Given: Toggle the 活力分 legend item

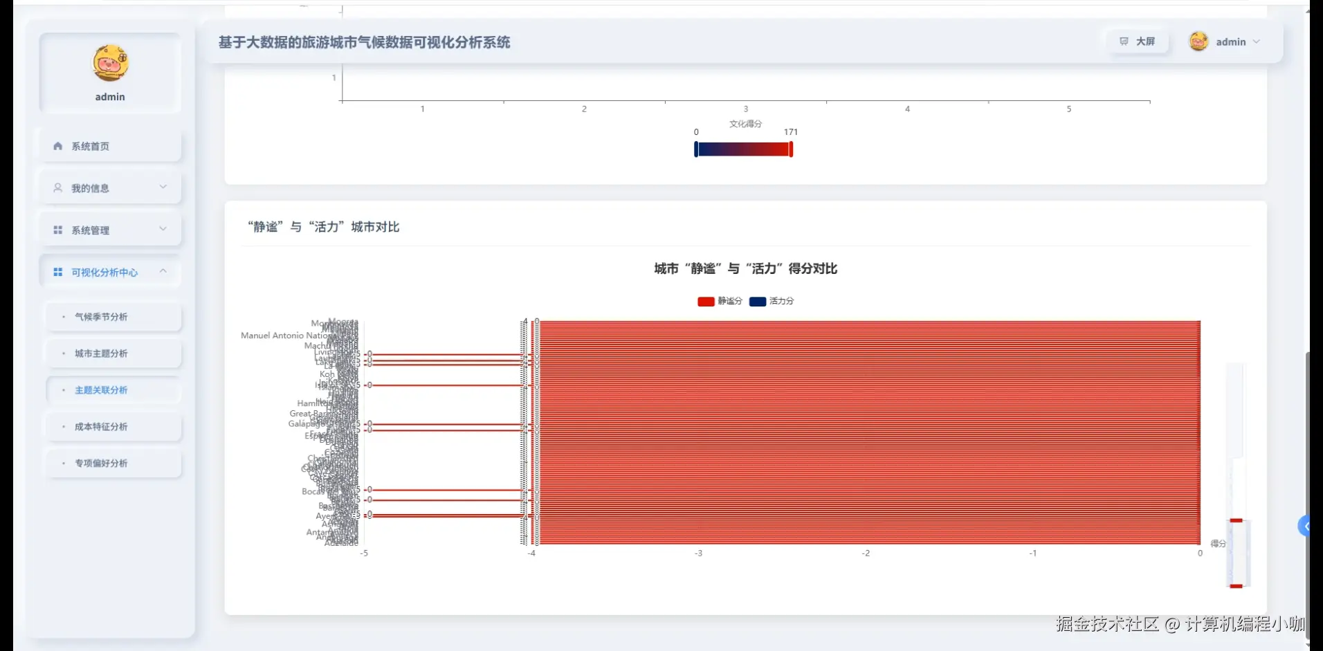Looking at the screenshot, I should (770, 301).
